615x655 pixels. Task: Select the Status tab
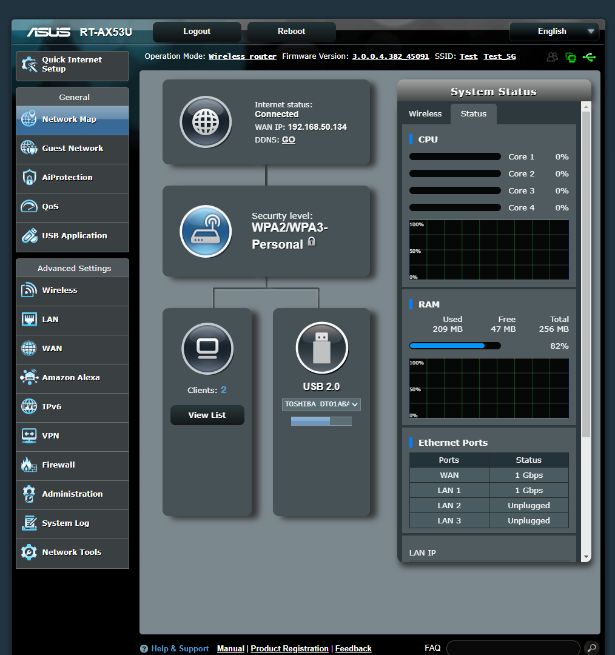pyautogui.click(x=474, y=113)
